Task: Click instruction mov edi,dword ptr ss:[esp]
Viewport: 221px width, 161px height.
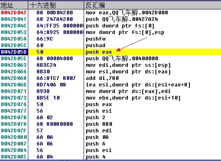Action: [128, 65]
